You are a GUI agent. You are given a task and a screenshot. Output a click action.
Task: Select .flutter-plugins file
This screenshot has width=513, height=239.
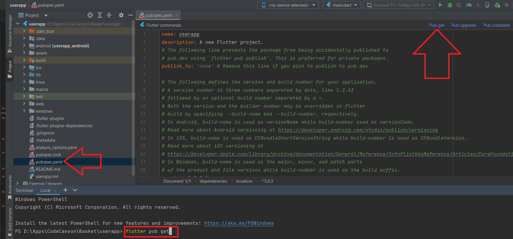click(x=50, y=118)
